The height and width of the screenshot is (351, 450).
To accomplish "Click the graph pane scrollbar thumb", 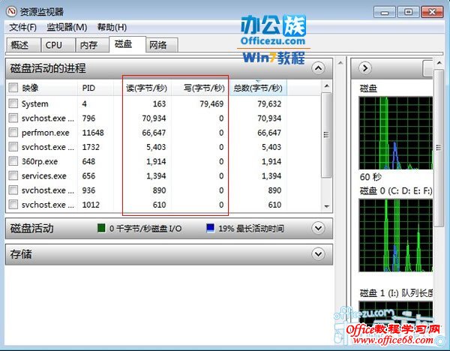I will 439,148.
